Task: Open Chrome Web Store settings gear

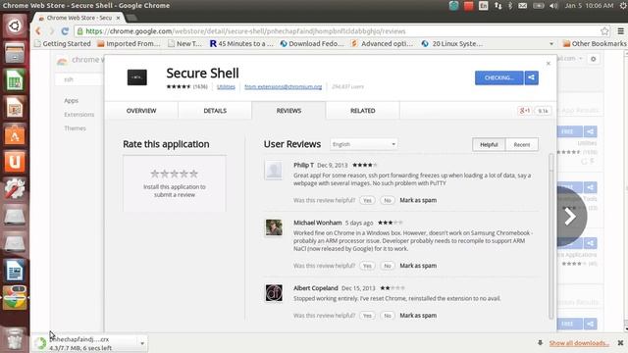Action: [593, 59]
